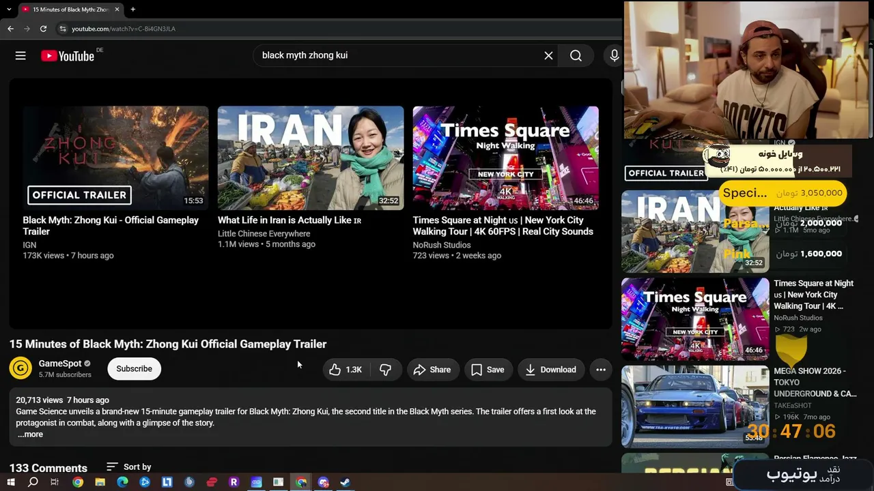Open 'Black Myth: Zhong Kui - Official Gameplay Trailer' title
This screenshot has width=874, height=491.
click(111, 226)
